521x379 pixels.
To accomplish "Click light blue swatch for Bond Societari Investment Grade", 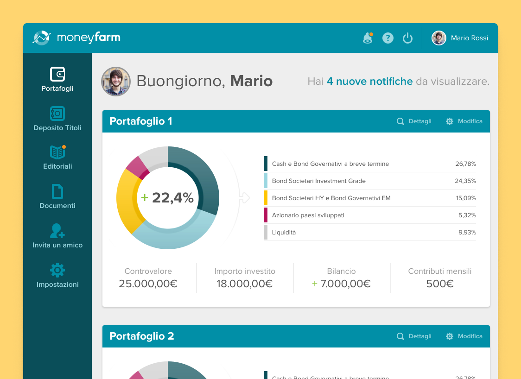I will (x=266, y=181).
